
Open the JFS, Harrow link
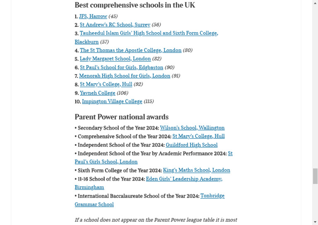(x=93, y=16)
